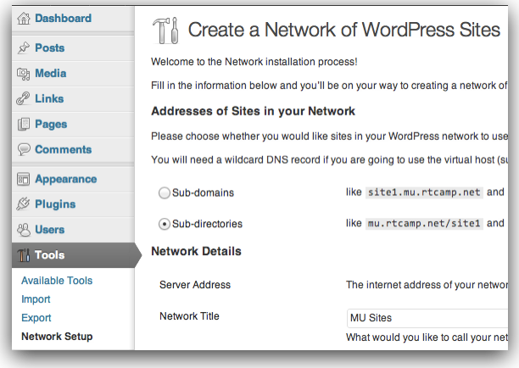Image resolution: width=519 pixels, height=368 pixels.
Task: Click the 'site1.mu.rtcamp.net' example text
Action: point(424,192)
